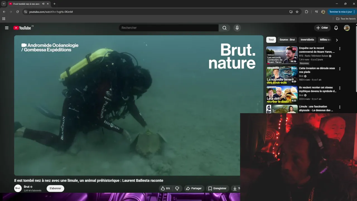Open the recréer le dodo thumbnail
This screenshot has height=201, width=357.
(x=282, y=94)
